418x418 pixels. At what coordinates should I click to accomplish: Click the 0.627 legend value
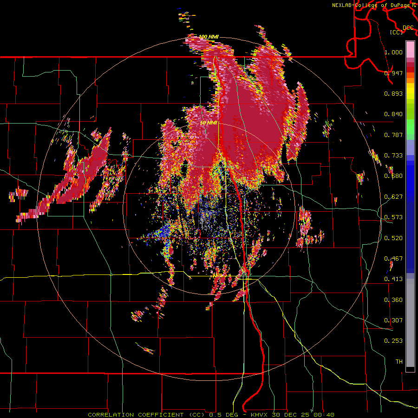pyautogui.click(x=393, y=197)
